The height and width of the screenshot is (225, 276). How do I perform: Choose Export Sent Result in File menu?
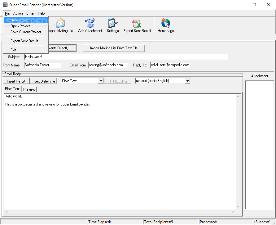26,41
